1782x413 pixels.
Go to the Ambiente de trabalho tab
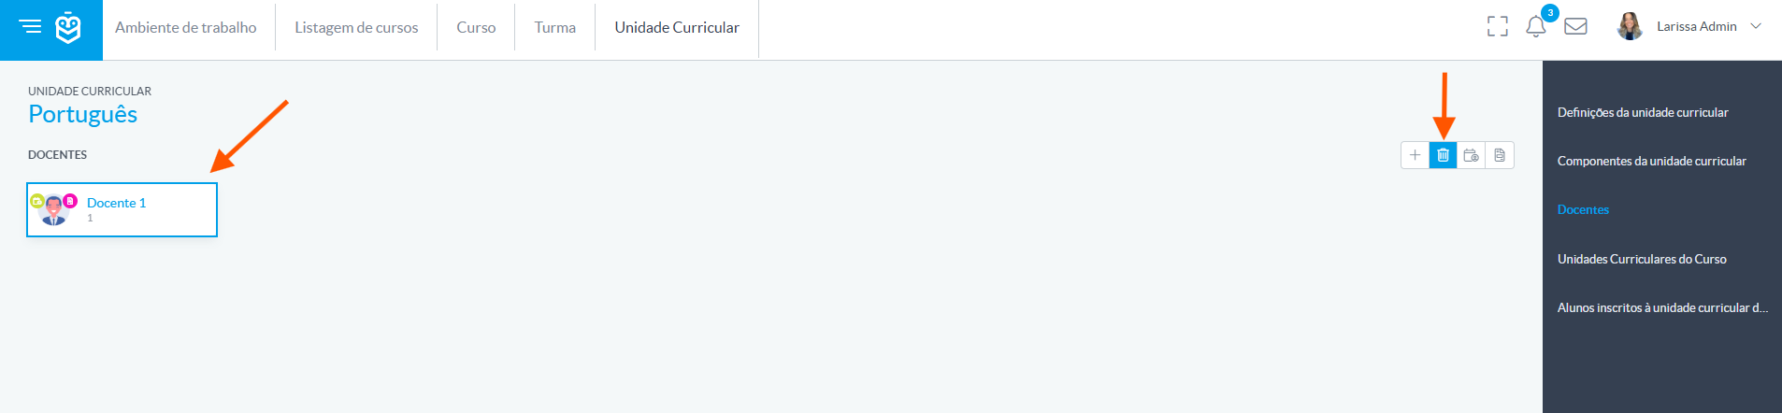185,28
